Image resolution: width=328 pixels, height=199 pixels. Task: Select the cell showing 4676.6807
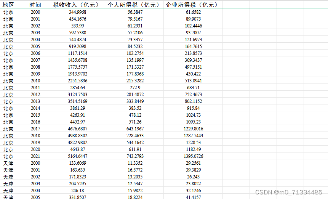[78, 129]
